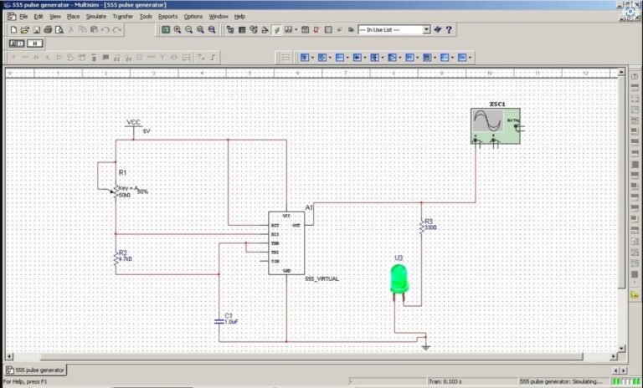The width and height of the screenshot is (643, 388).
Task: Open the Grapher/Analyses icon
Action: pyautogui.click(x=288, y=30)
